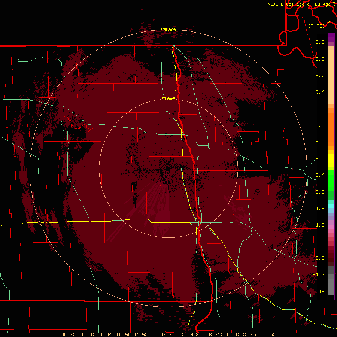Click the 1.0 value on the color scale

[320, 225]
